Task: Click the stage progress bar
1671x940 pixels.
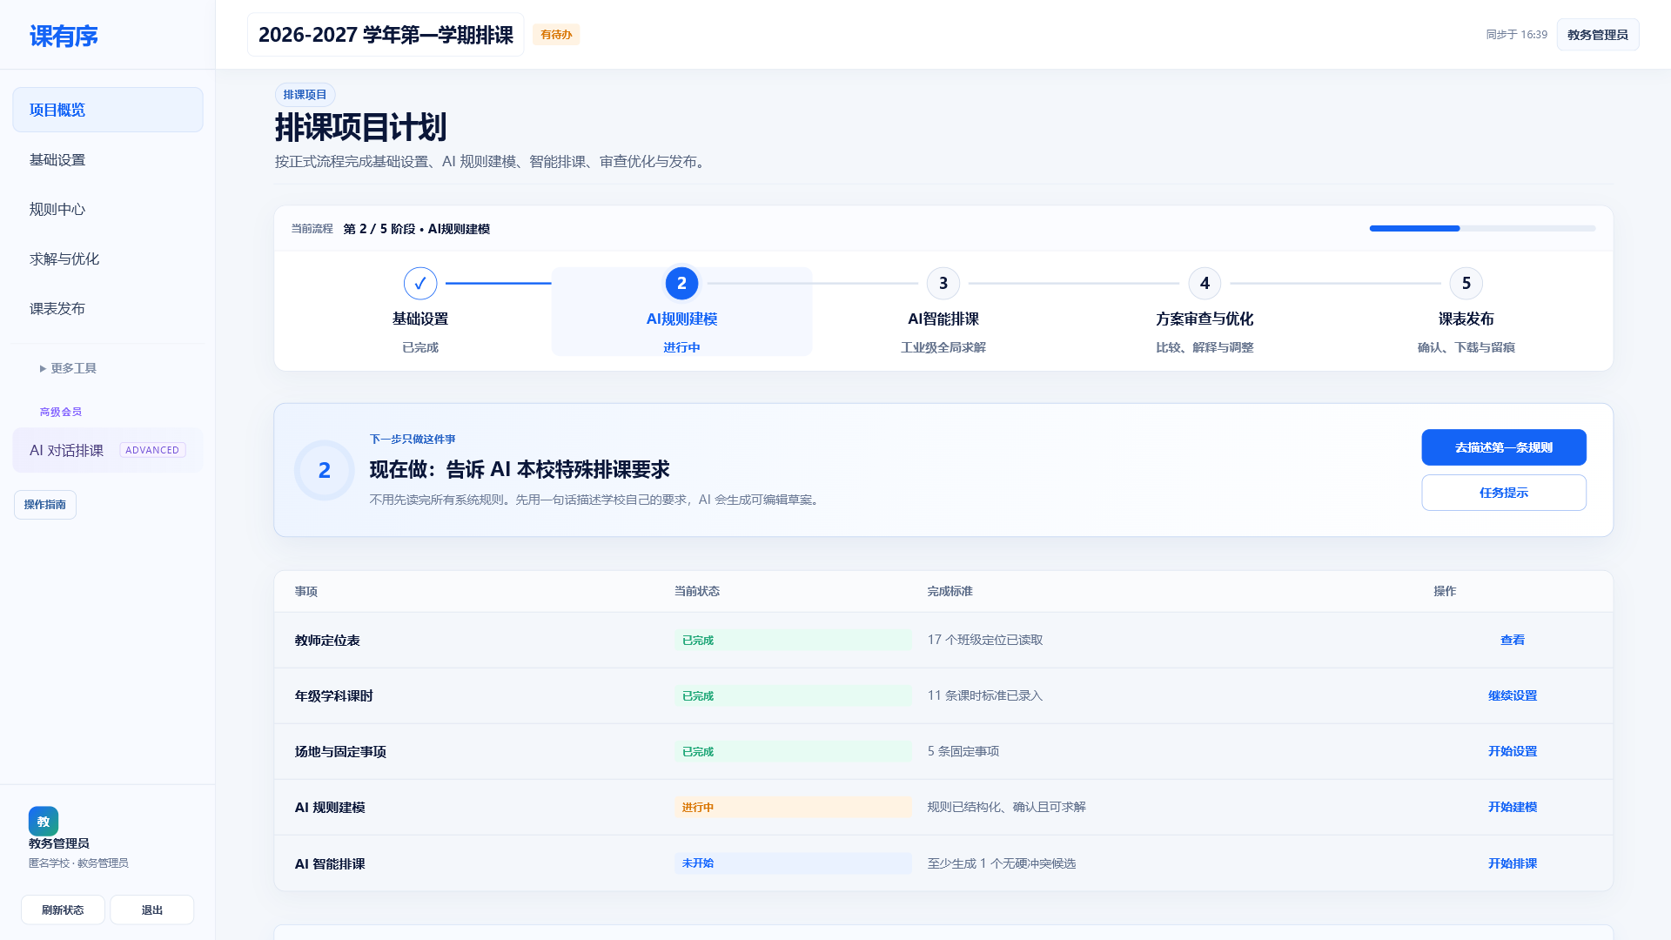Action: pos(1482,229)
